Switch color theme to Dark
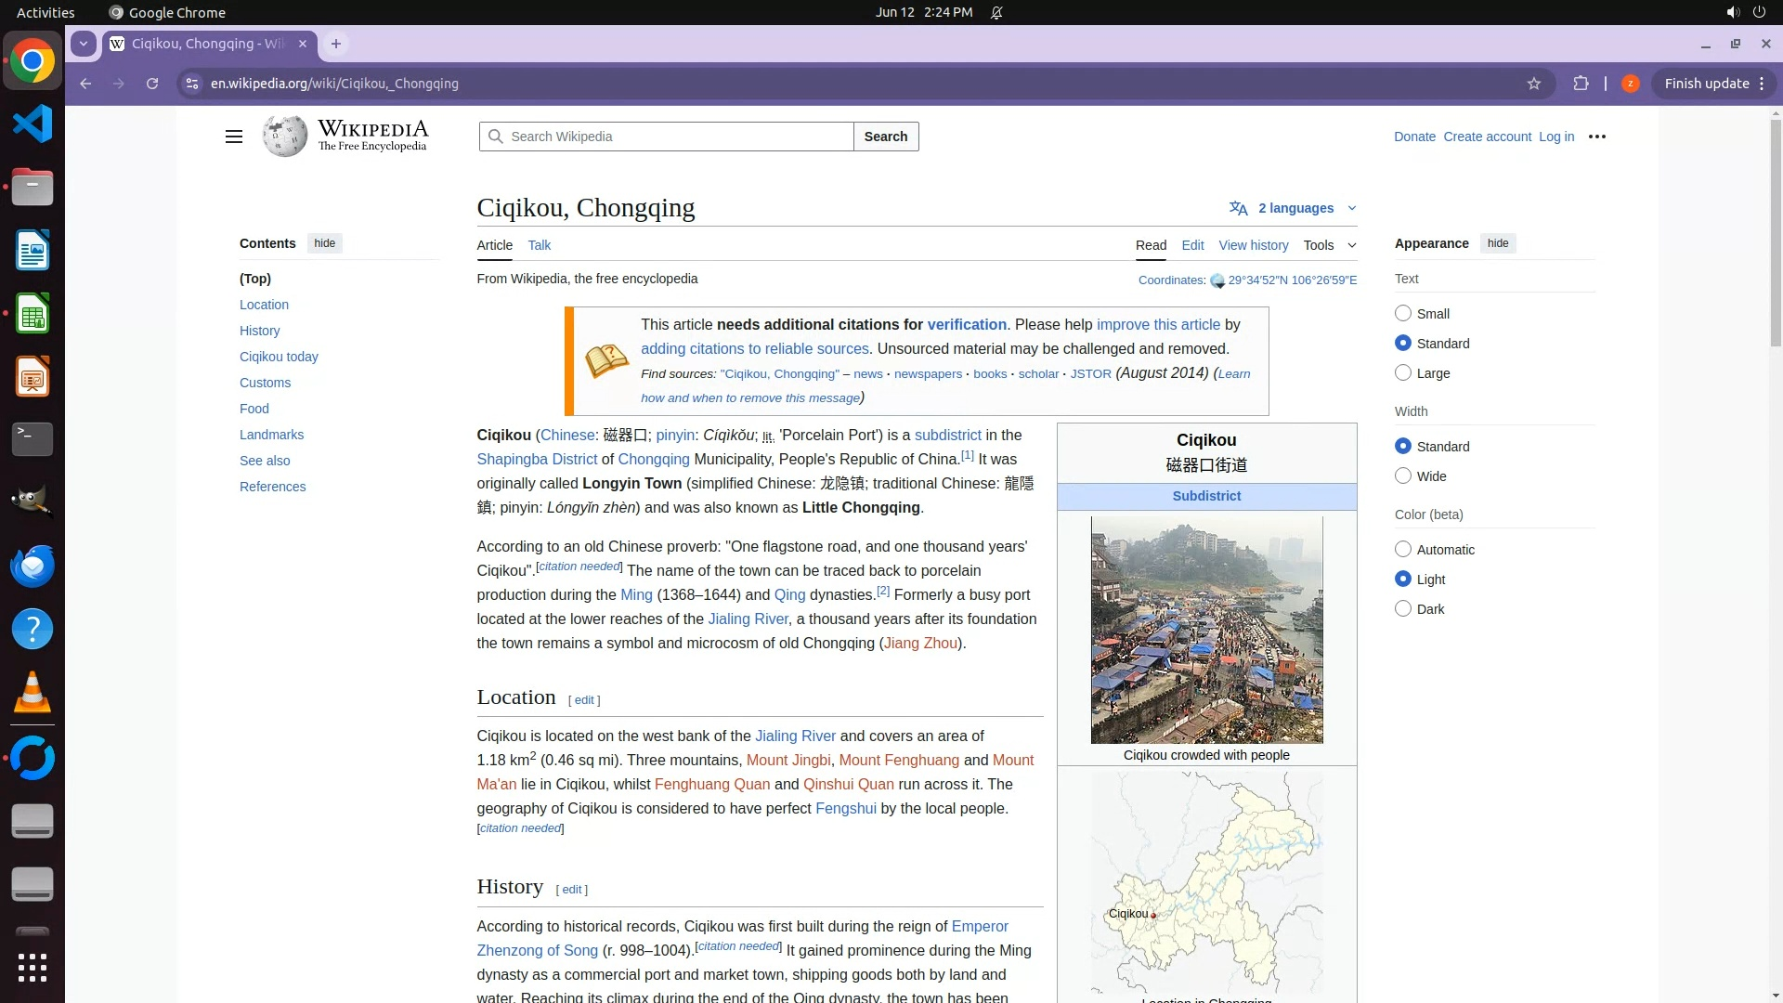The image size is (1783, 1003). pyautogui.click(x=1403, y=608)
